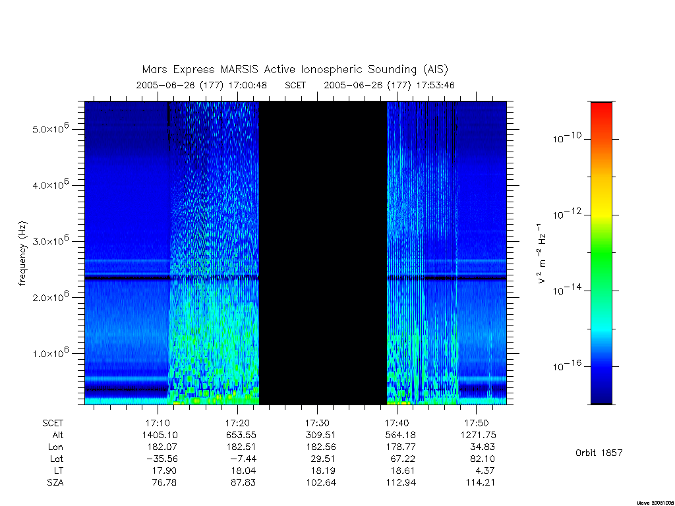Click the local time value 18.19

click(x=323, y=470)
